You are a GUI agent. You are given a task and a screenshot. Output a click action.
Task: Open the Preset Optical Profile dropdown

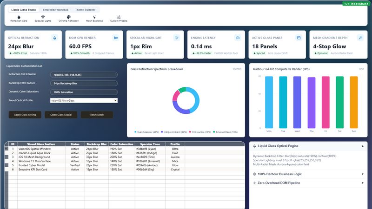(x=84, y=100)
